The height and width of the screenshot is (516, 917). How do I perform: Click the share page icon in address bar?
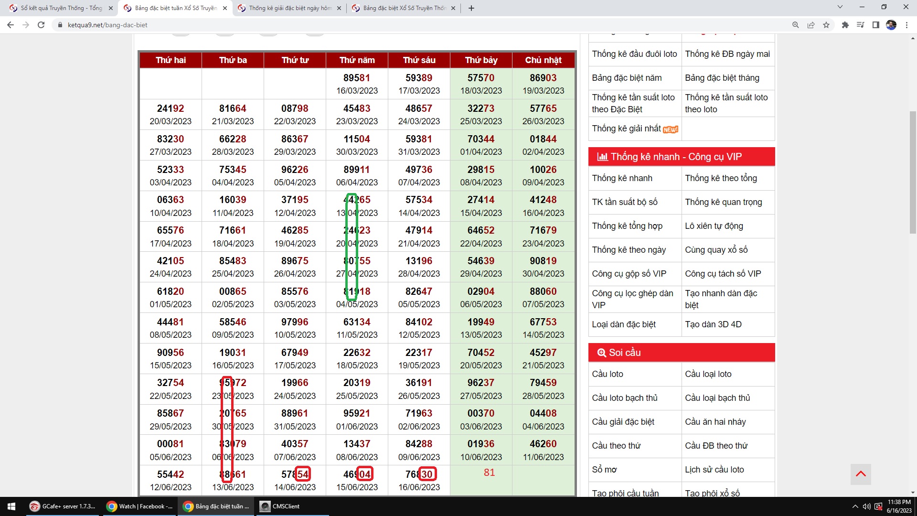click(811, 25)
